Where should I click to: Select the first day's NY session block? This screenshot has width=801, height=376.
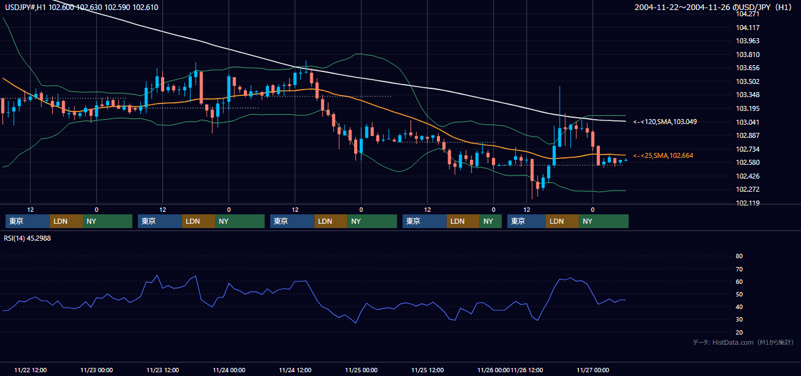[107, 221]
